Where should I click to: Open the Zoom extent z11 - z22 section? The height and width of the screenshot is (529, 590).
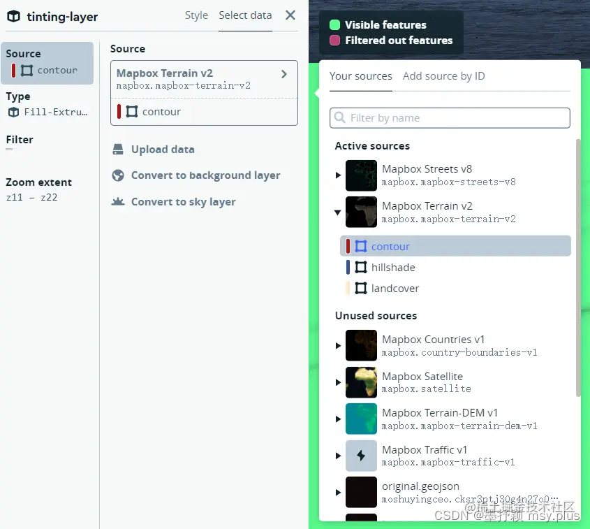[38, 189]
